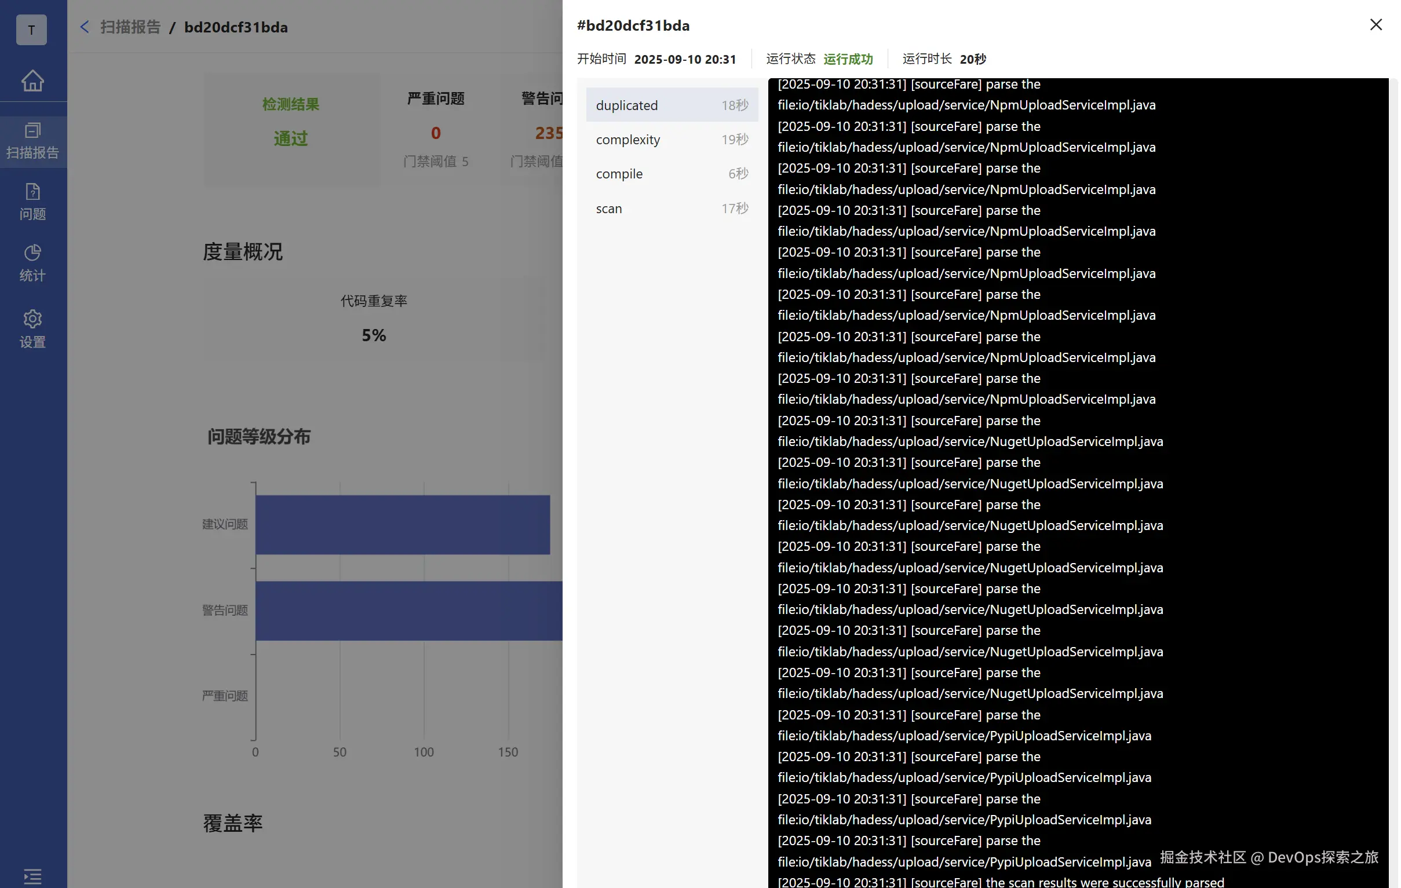Close the #bd20dcf31bda log panel
This screenshot has height=888, width=1401.
tap(1376, 24)
